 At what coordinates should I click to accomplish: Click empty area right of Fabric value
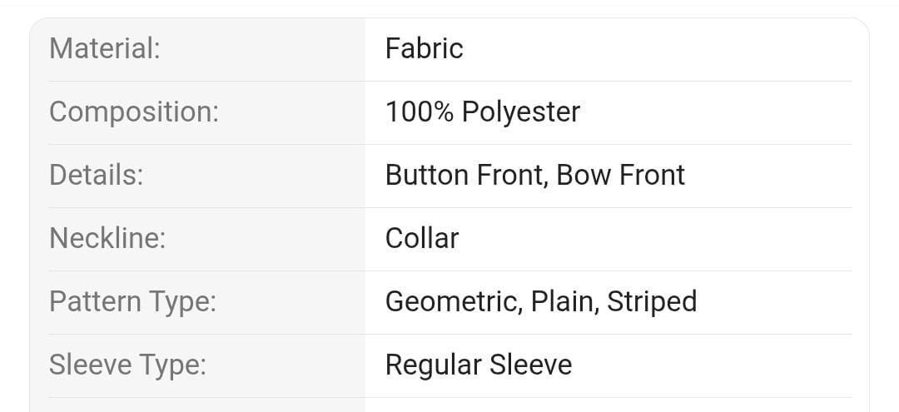[x=666, y=48]
